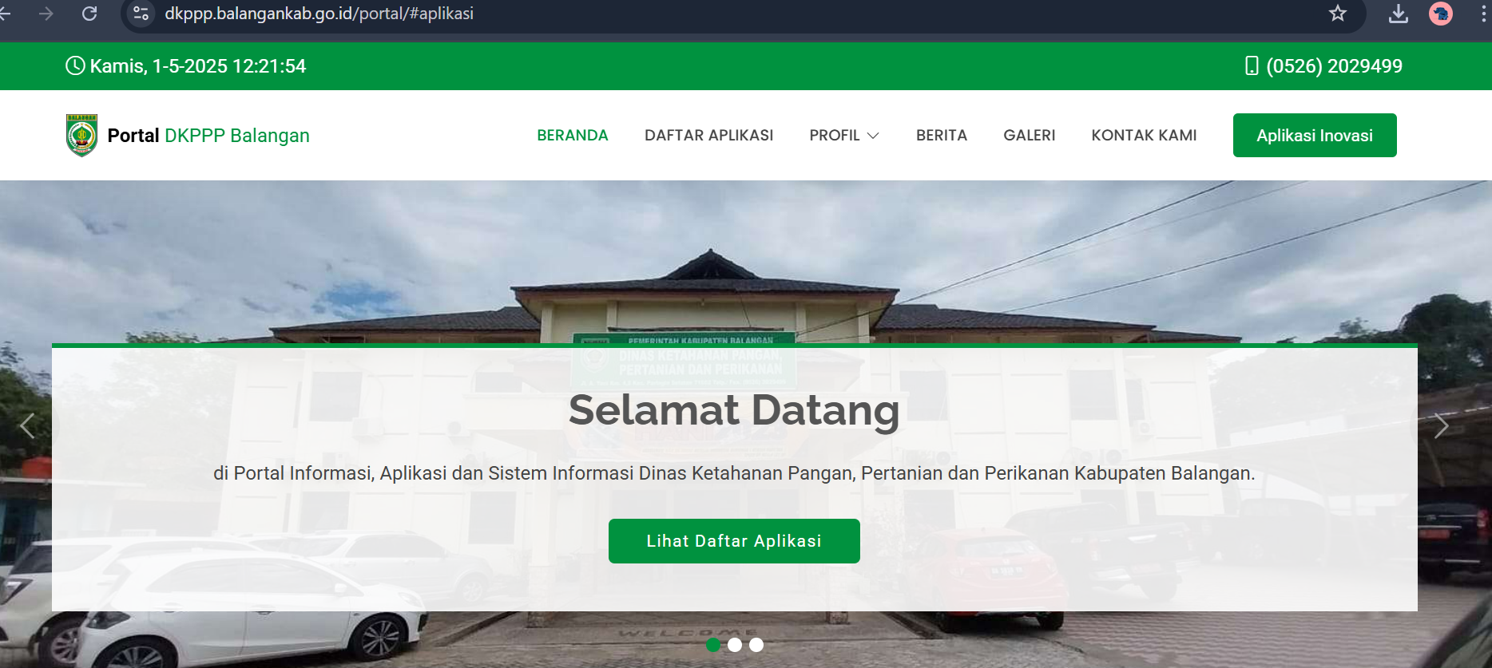Select the second carousel indicator dot
This screenshot has height=668, width=1492.
pos(735,645)
